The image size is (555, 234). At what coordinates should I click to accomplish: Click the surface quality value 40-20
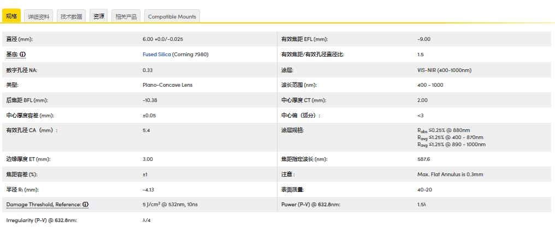click(425, 190)
